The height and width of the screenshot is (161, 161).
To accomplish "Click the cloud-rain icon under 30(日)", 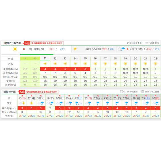I will pos(156,103).
